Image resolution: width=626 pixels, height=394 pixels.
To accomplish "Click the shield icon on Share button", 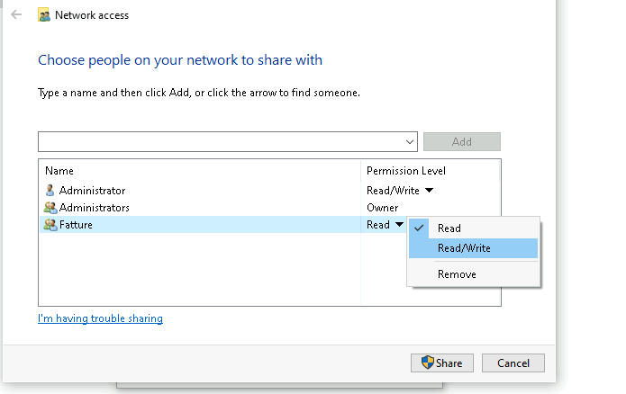I will [x=428, y=363].
